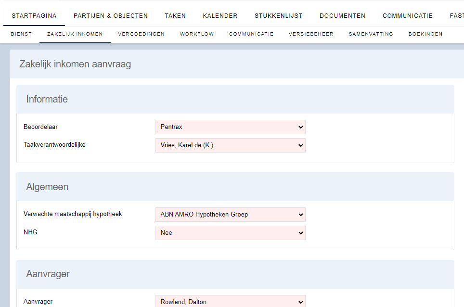Open the Kalender tab
This screenshot has width=464, height=307.
(x=220, y=16)
